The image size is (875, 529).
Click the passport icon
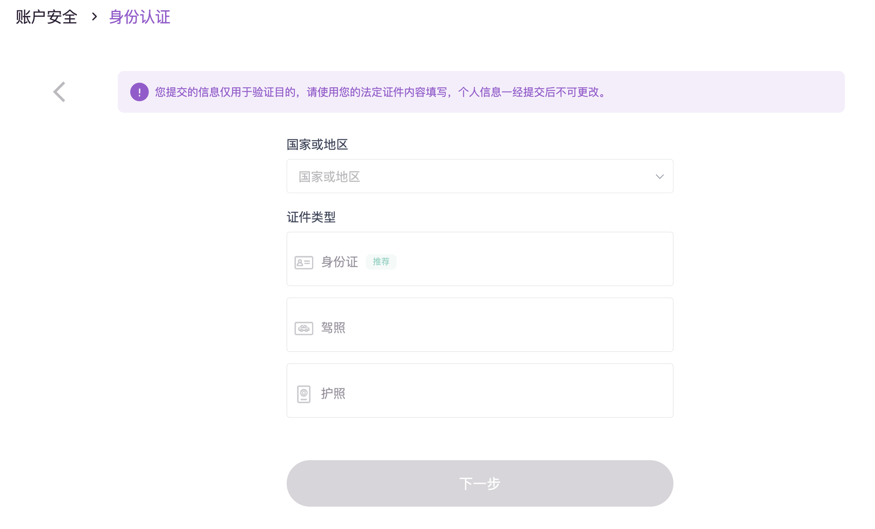point(303,394)
